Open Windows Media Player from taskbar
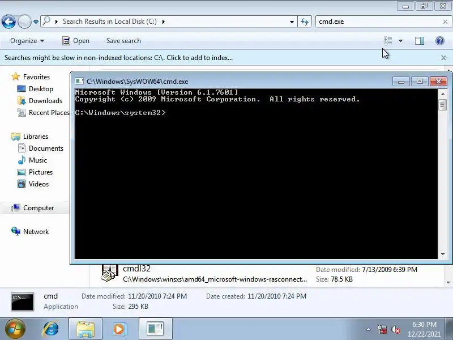This screenshot has height=340, width=453. coord(119,329)
